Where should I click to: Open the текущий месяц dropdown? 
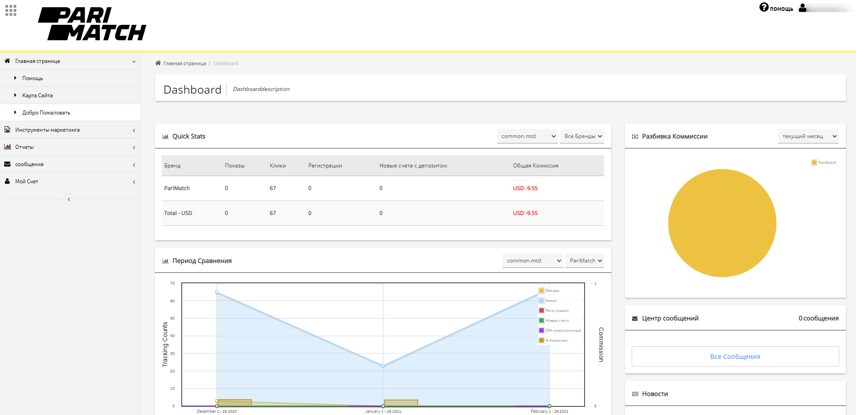808,136
